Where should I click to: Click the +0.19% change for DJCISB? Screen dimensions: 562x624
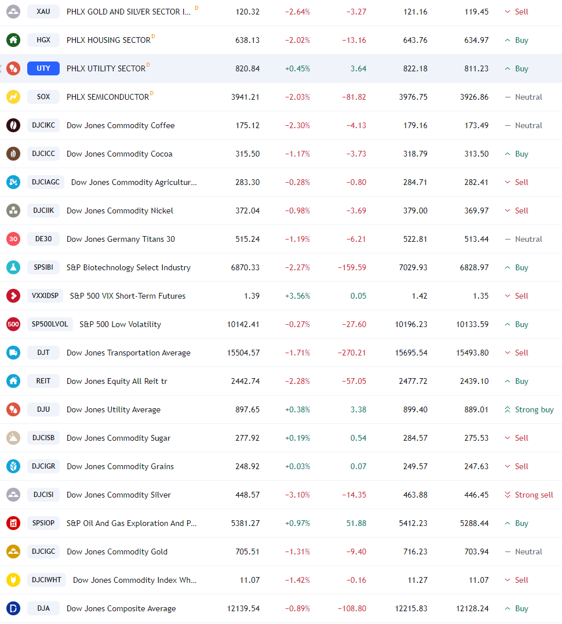pos(297,438)
